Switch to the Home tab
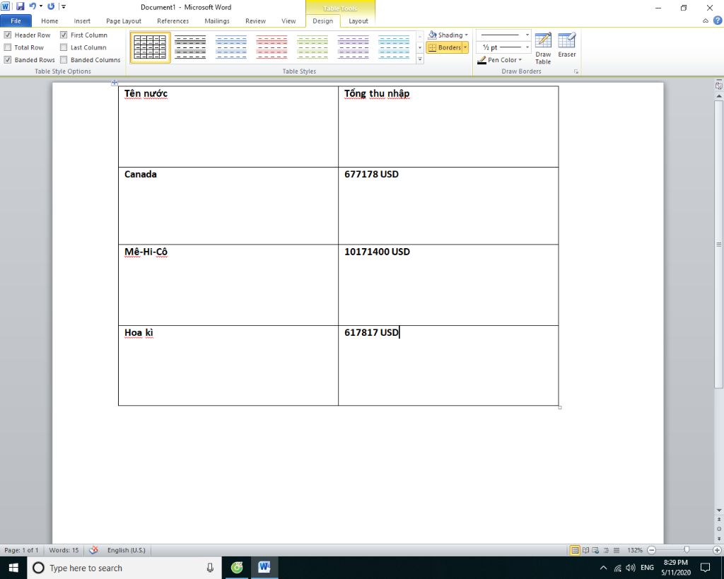 pos(49,21)
